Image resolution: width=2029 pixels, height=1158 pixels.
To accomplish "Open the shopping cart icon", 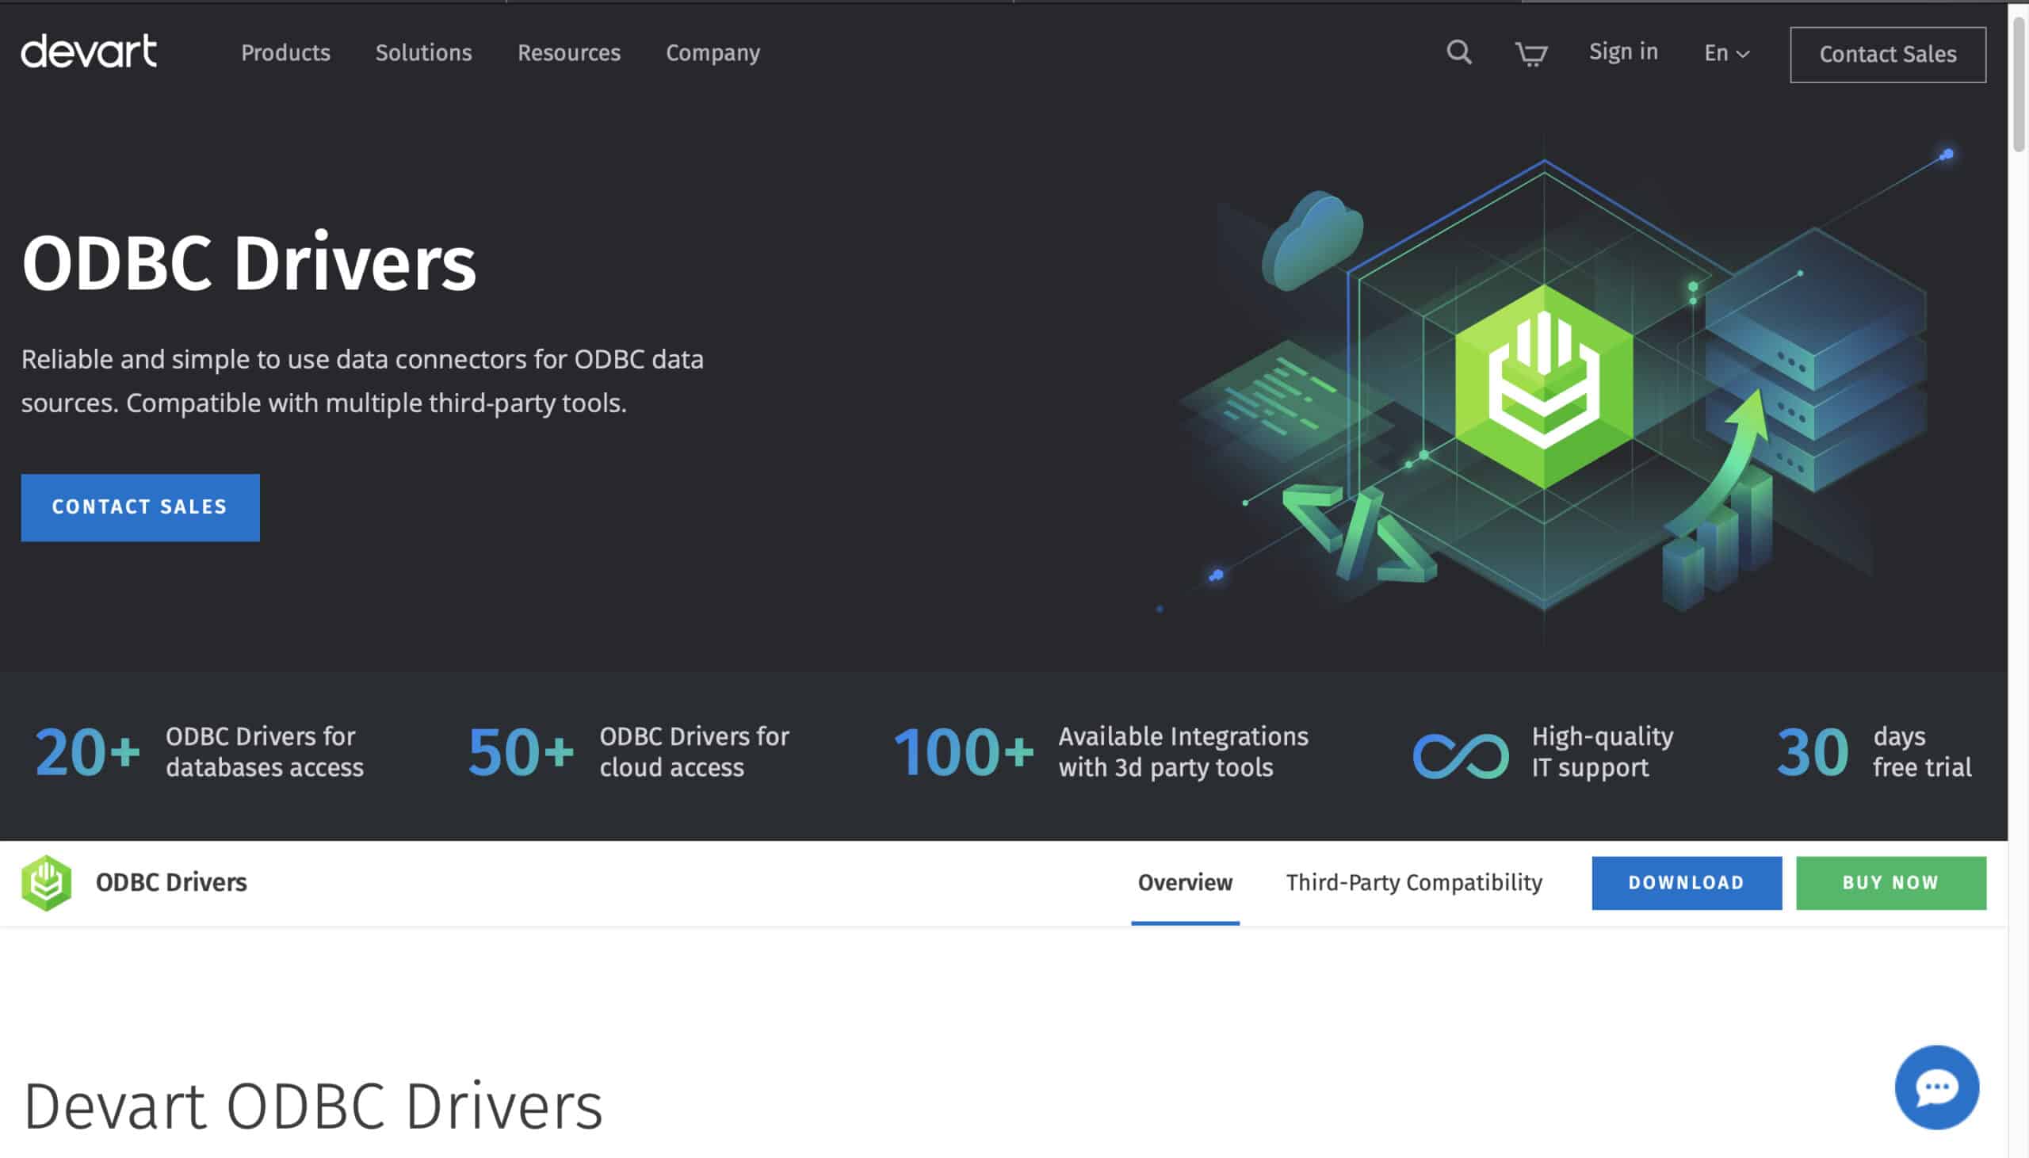I will click(1530, 53).
